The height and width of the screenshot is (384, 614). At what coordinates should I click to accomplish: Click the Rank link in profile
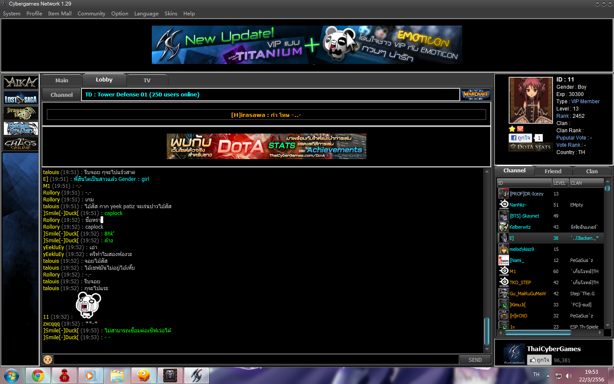[x=562, y=116]
